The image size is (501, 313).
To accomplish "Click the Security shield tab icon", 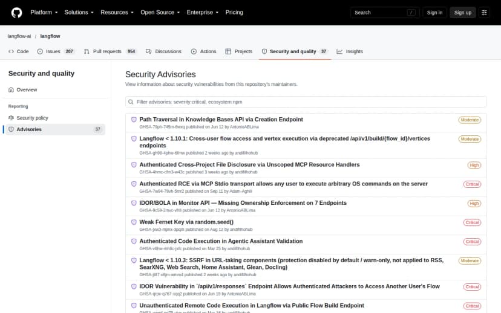I will tap(264, 51).
